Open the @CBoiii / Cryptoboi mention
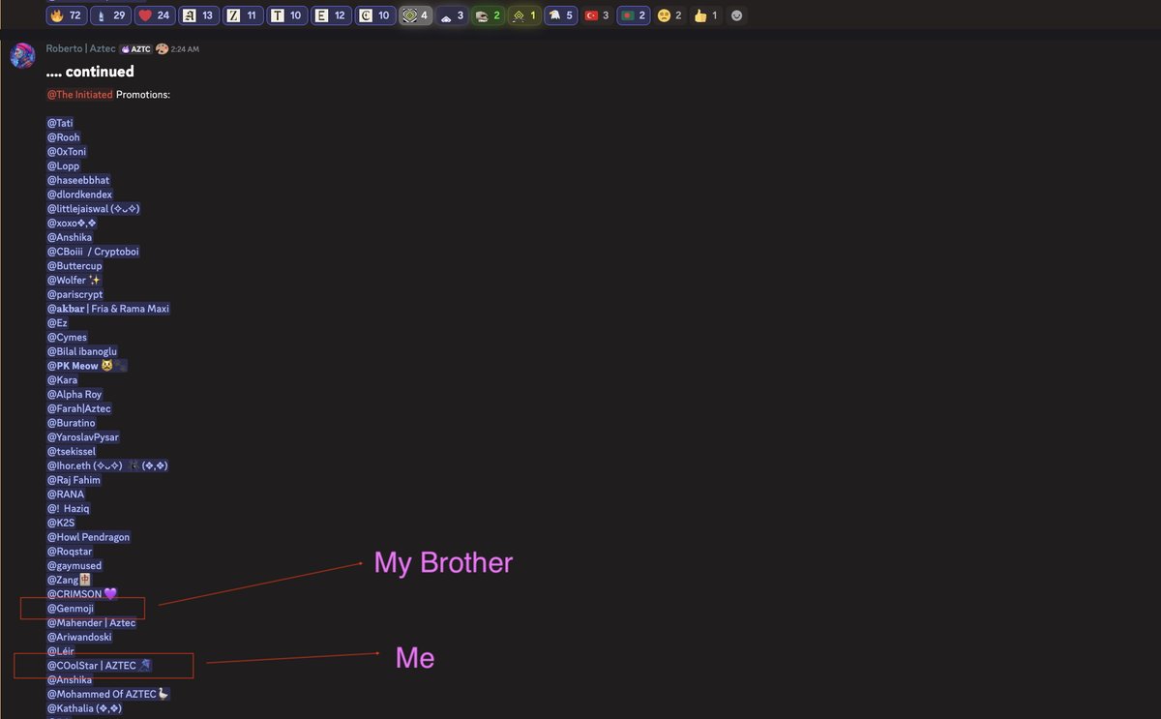 pos(93,252)
